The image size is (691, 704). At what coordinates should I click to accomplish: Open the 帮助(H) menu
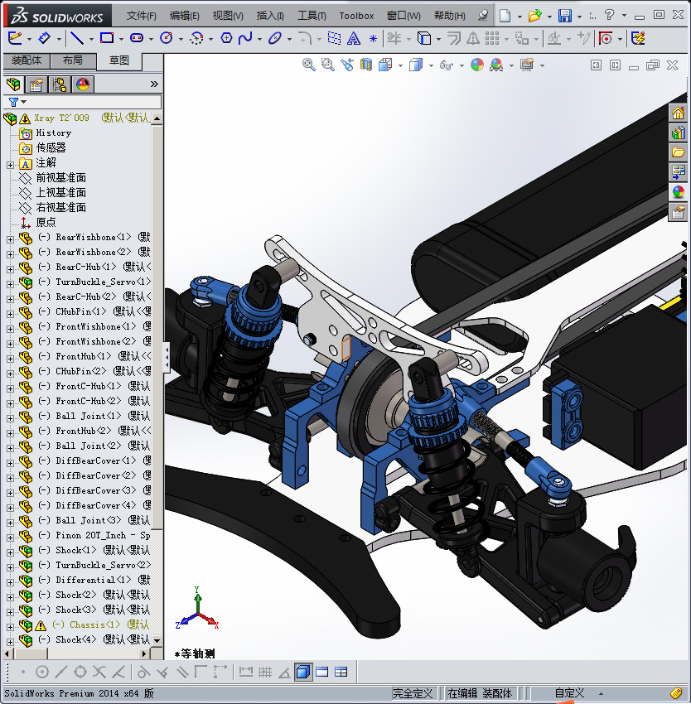click(x=450, y=16)
